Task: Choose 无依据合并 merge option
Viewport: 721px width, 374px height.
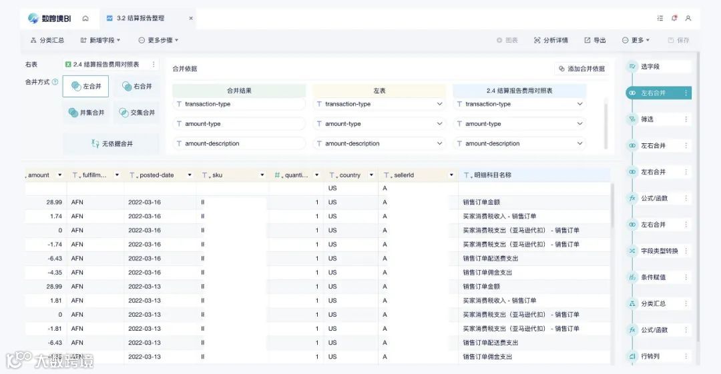Action: click(111, 144)
